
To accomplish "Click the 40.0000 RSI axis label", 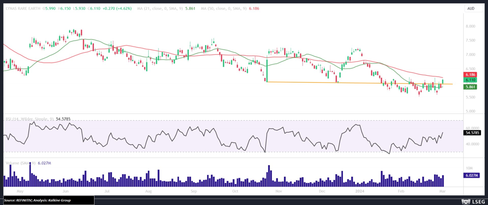I will click(472, 144).
